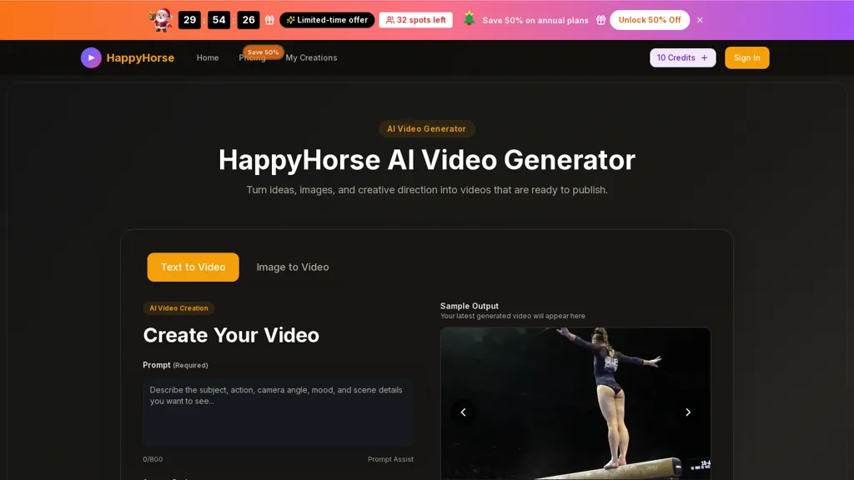The image size is (854, 480).
Task: Click the gymnast sample output video
Action: (x=575, y=404)
